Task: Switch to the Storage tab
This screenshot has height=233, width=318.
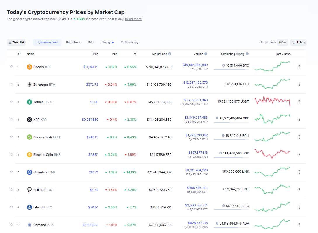Action: point(107,42)
